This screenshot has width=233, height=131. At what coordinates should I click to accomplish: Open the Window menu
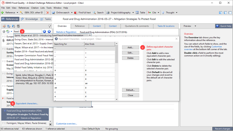point(57,8)
